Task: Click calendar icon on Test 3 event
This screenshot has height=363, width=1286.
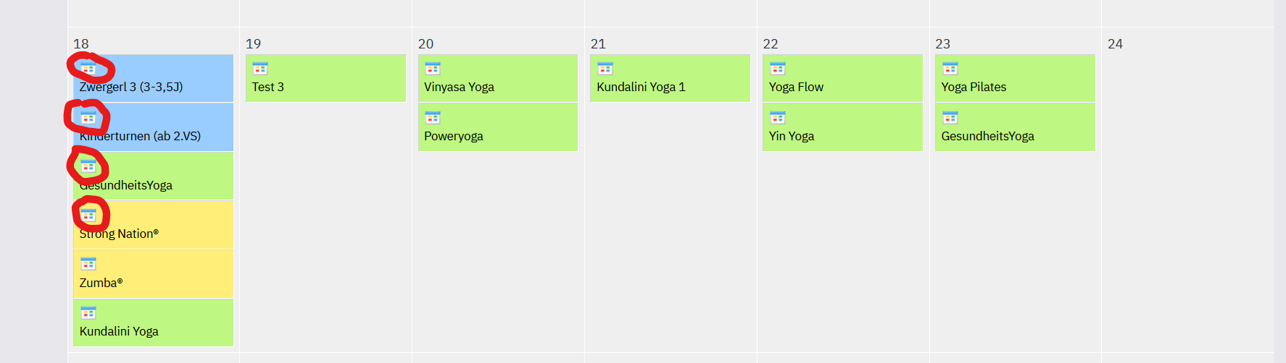Action: click(x=260, y=69)
